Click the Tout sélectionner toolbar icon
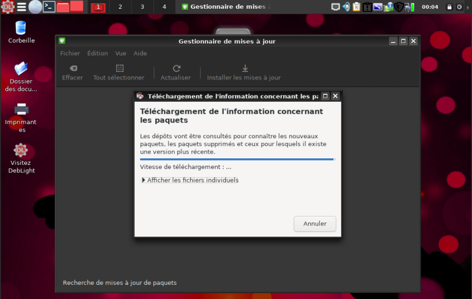The width and height of the screenshot is (472, 299). coord(119,68)
